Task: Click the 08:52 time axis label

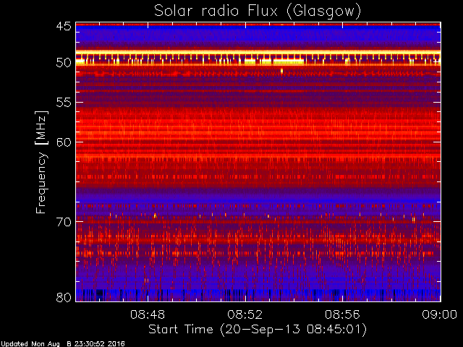Action: click(x=245, y=314)
